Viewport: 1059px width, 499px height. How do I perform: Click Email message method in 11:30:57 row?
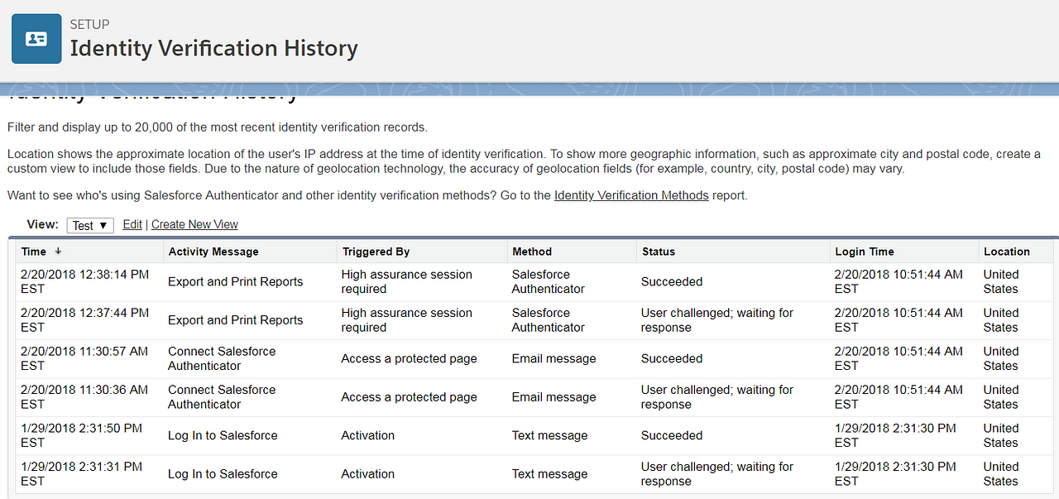point(554,358)
